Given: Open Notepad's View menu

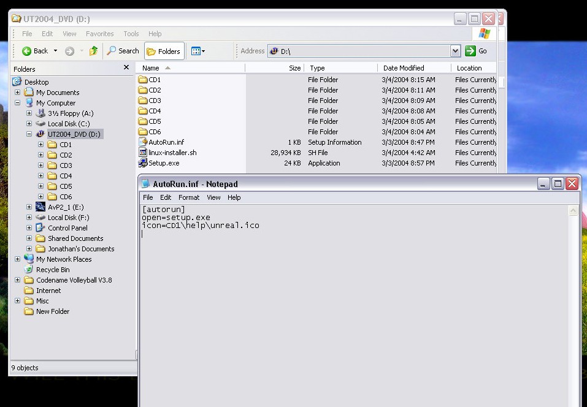Looking at the screenshot, I should tap(213, 197).
